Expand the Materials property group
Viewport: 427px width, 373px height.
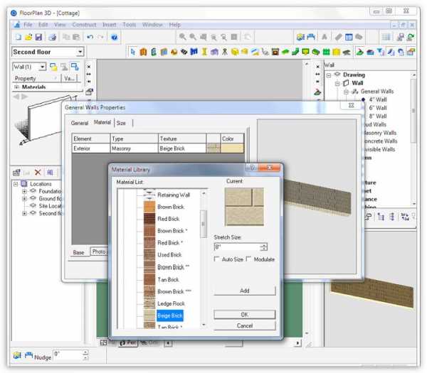tap(16, 87)
